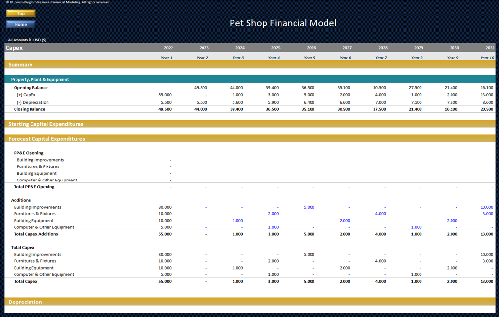This screenshot has width=499, height=317.
Task: Click the Pet Shop Financial Model title
Action: tap(283, 23)
